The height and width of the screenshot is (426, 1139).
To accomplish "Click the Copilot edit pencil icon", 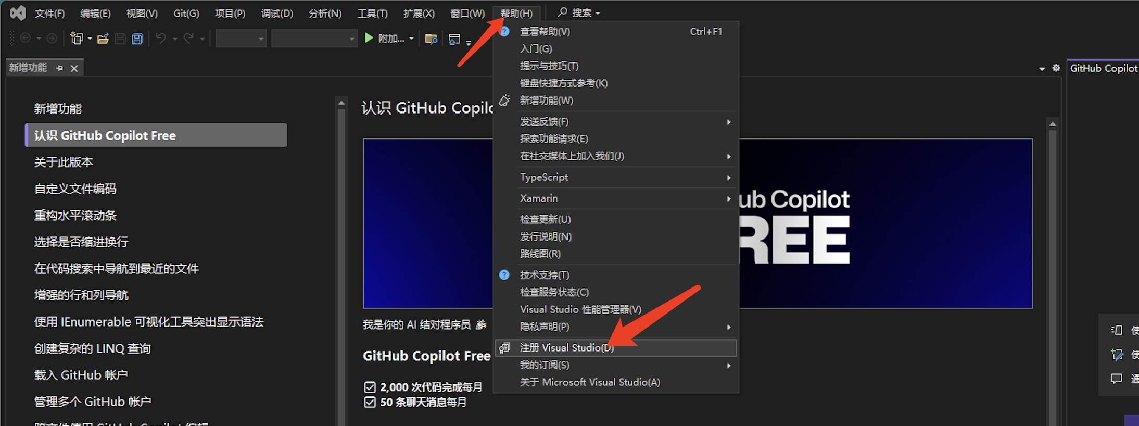I will point(1117,354).
